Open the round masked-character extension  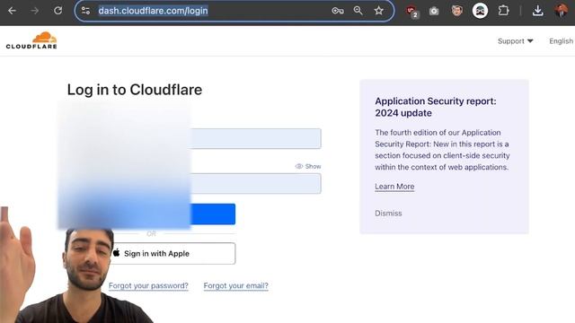(480, 11)
